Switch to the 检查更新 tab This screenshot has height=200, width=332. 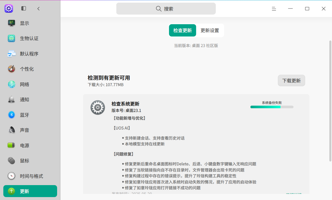182,30
